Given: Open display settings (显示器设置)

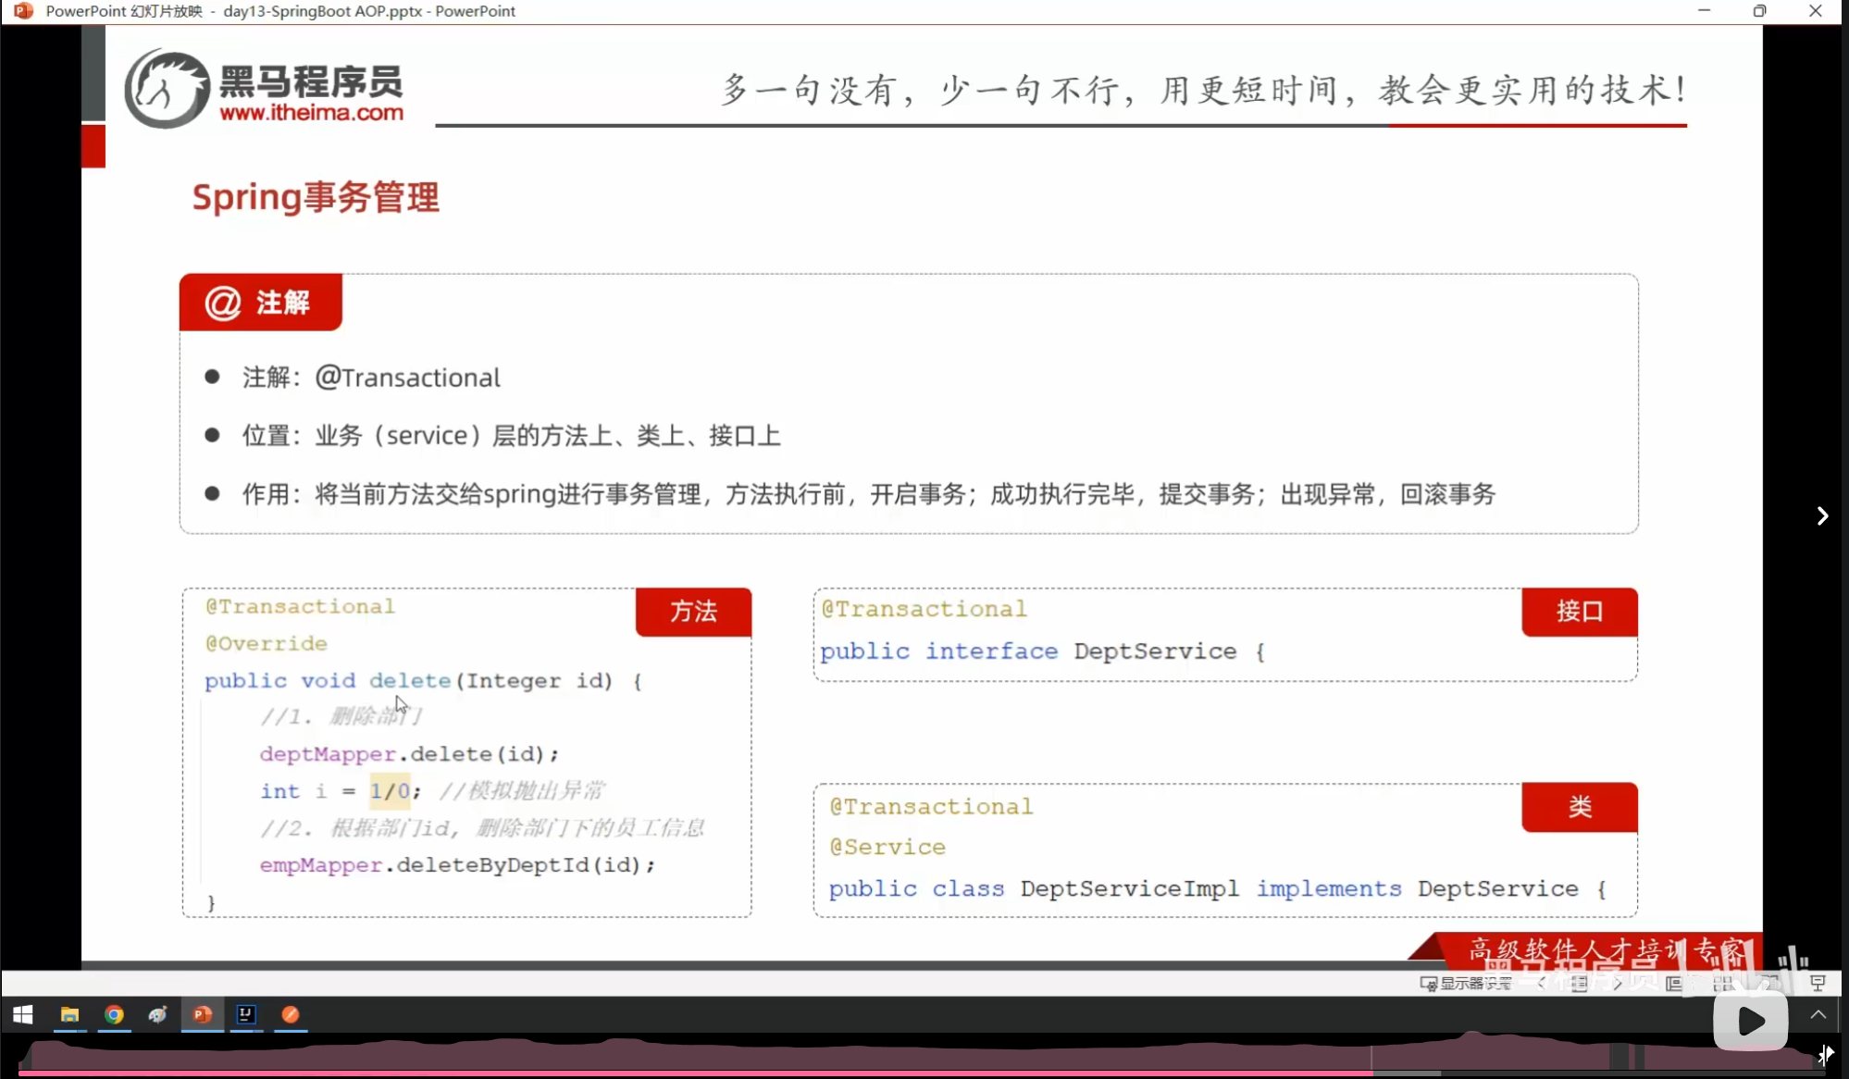Looking at the screenshot, I should pos(1467,983).
